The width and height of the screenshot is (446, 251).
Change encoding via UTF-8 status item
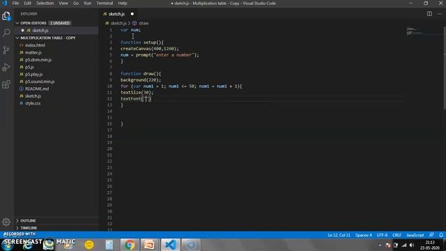tap(382, 235)
